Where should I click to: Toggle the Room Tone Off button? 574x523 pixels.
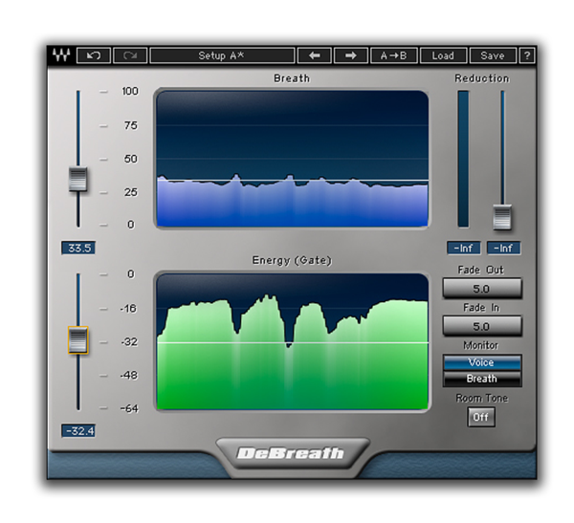tap(481, 417)
